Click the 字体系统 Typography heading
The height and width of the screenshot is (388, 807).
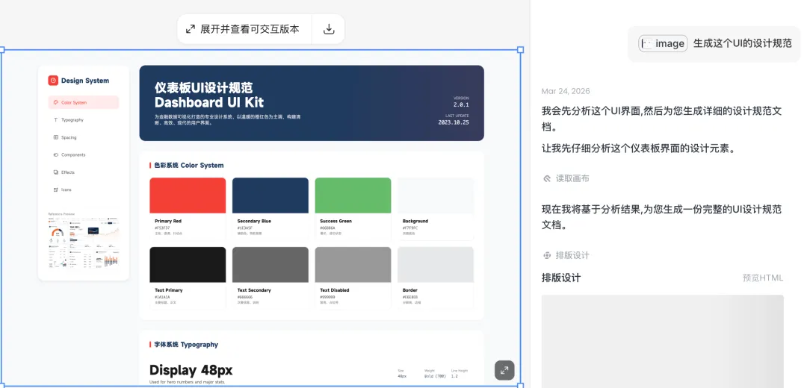point(186,345)
